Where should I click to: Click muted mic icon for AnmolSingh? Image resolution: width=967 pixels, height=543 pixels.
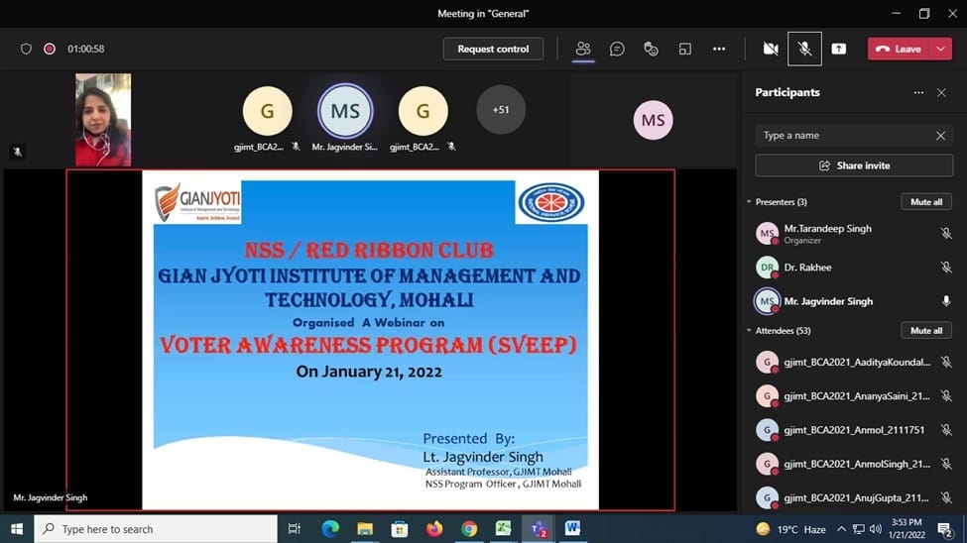click(946, 464)
